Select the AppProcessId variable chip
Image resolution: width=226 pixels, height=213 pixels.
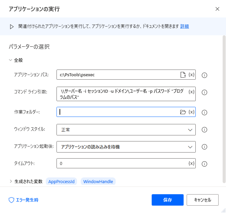(62, 181)
